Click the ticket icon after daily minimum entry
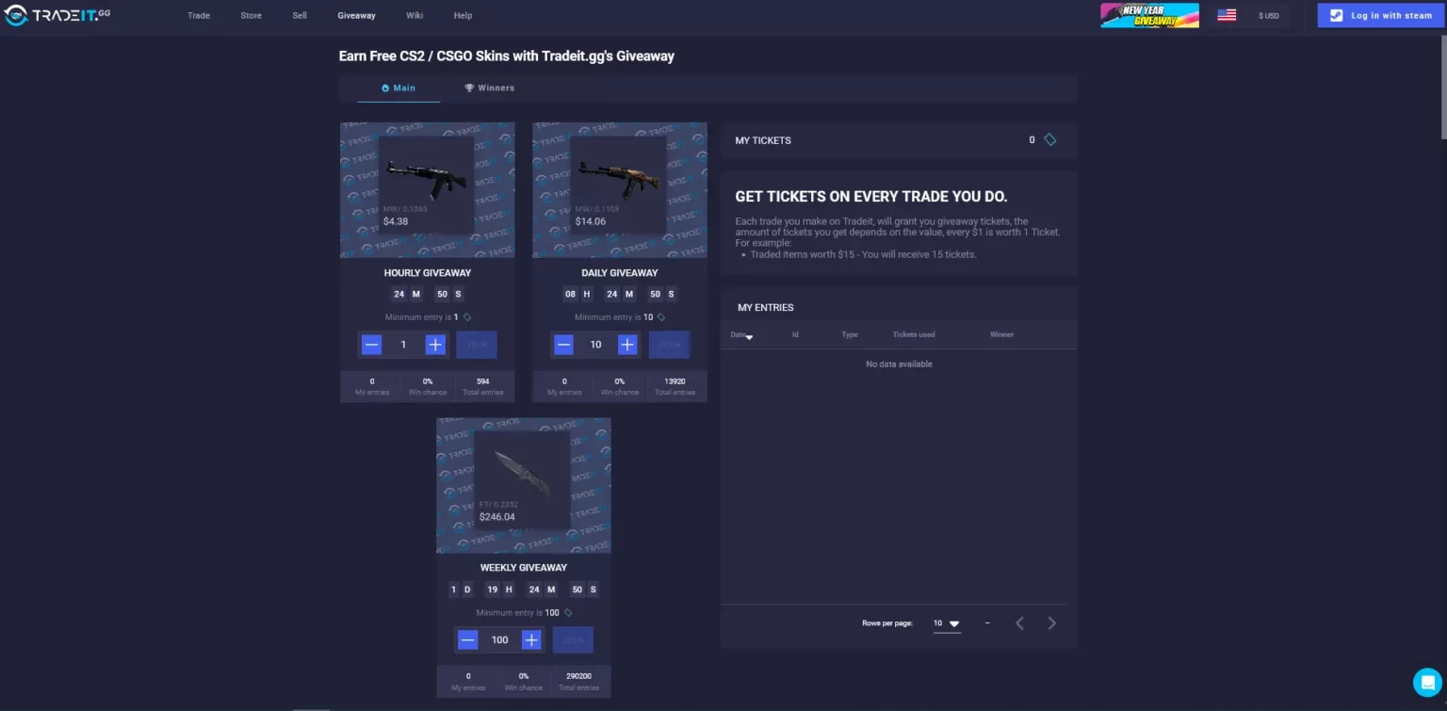Image resolution: width=1447 pixels, height=711 pixels. [x=661, y=317]
